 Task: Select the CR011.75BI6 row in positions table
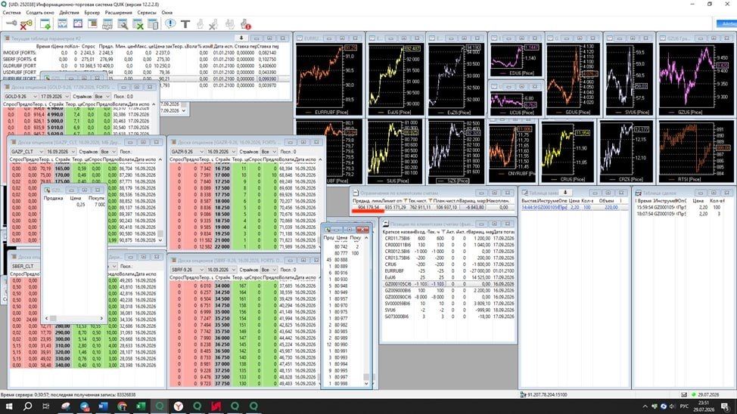coord(448,238)
